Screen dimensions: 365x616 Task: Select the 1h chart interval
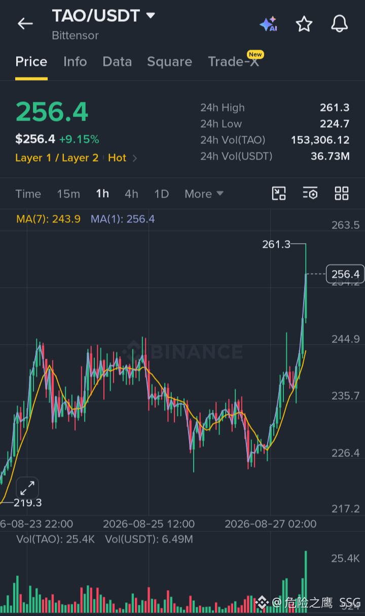click(x=102, y=194)
